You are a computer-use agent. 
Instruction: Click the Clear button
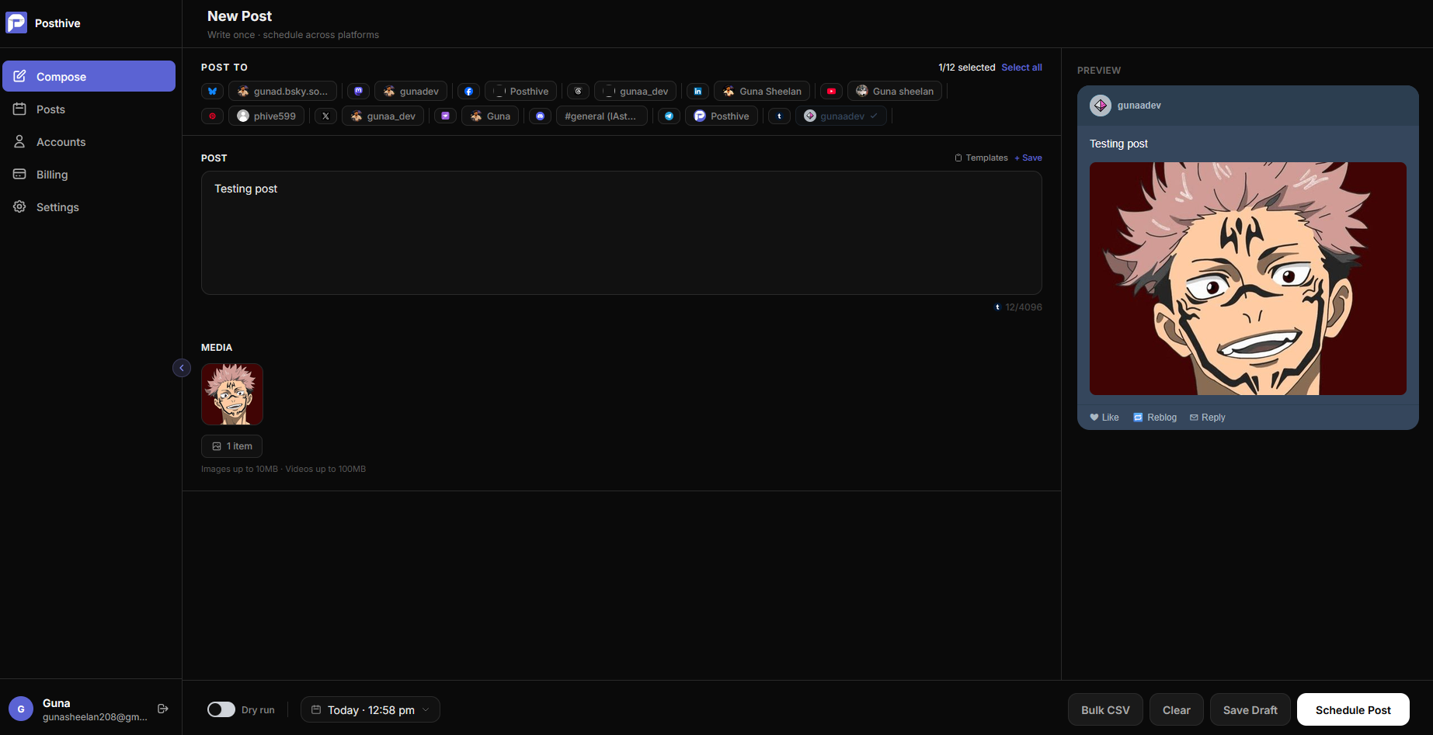[1177, 709]
